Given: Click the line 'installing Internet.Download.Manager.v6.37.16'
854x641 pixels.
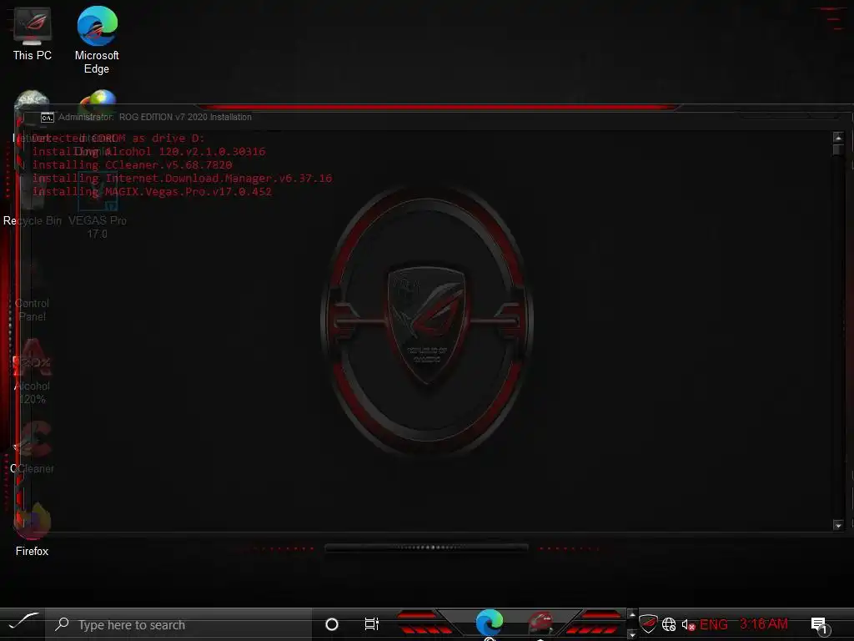Looking at the screenshot, I should pyautogui.click(x=182, y=179).
